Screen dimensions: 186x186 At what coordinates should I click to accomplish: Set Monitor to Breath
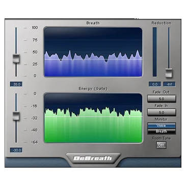pos(162,131)
